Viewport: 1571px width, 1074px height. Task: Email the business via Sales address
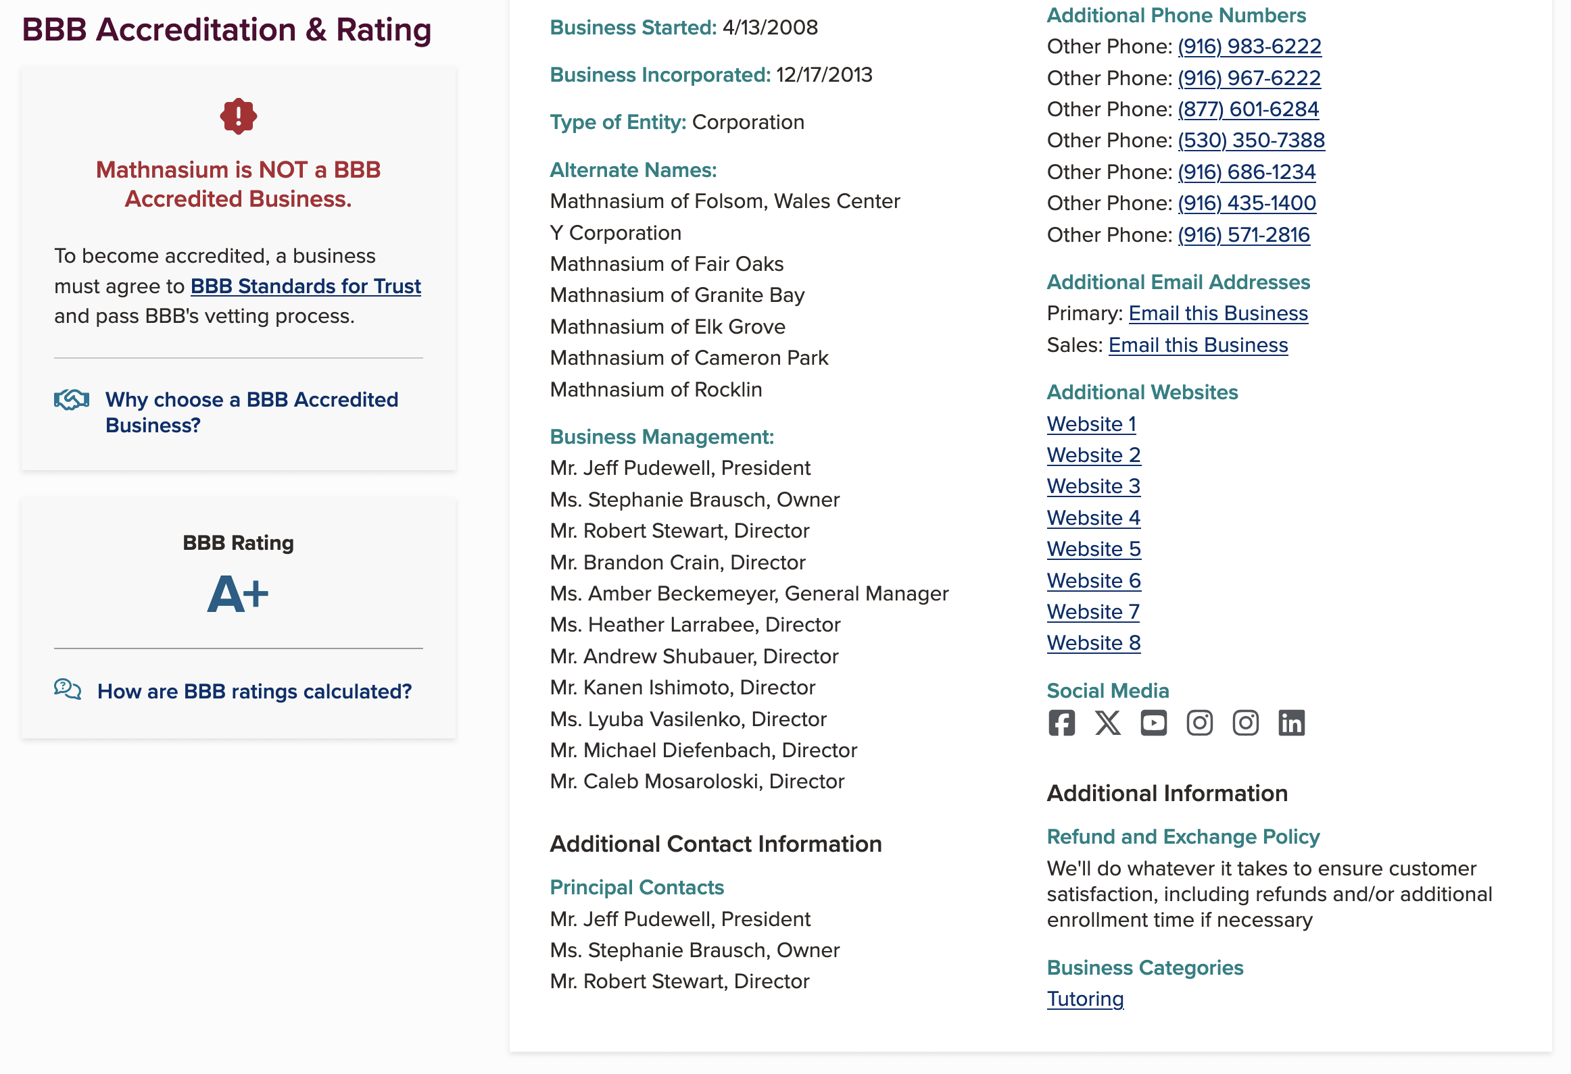pos(1198,344)
